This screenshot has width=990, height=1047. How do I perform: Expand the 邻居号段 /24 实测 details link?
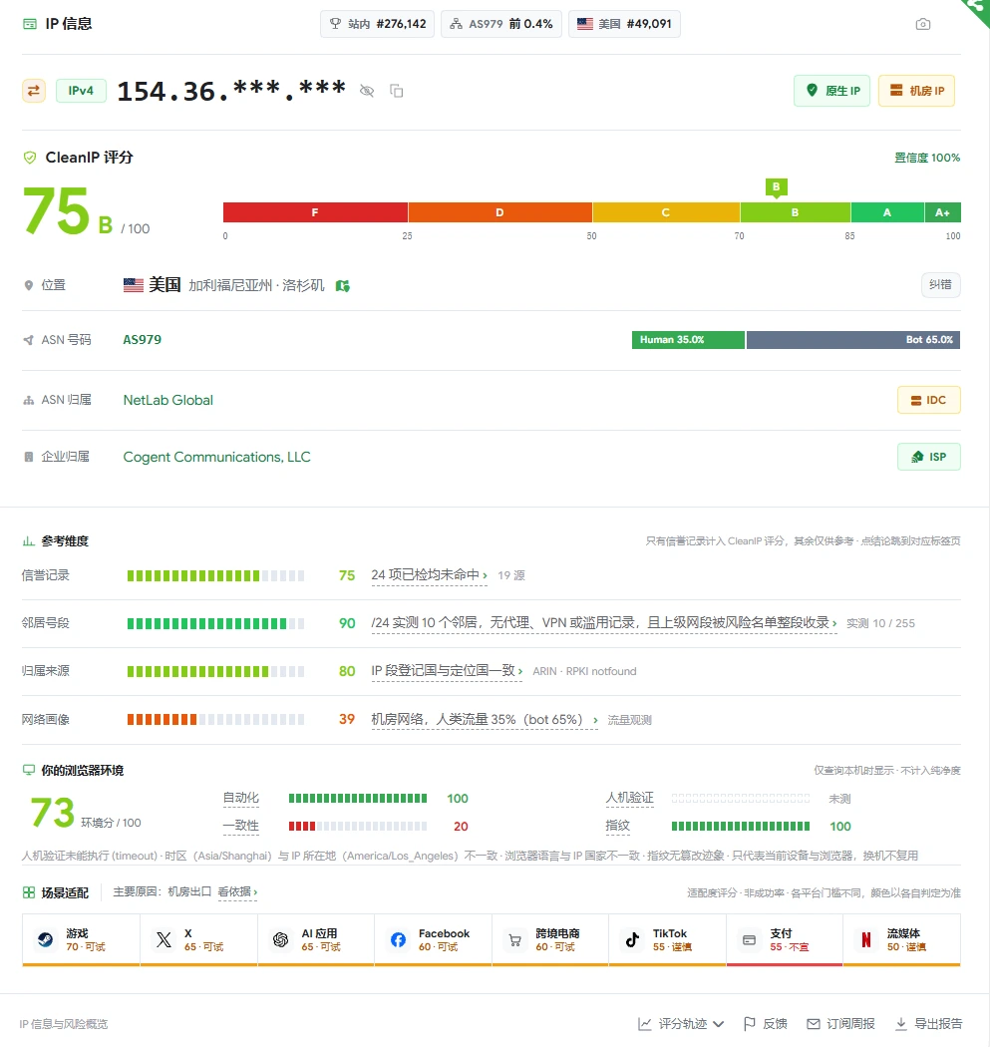tap(604, 623)
